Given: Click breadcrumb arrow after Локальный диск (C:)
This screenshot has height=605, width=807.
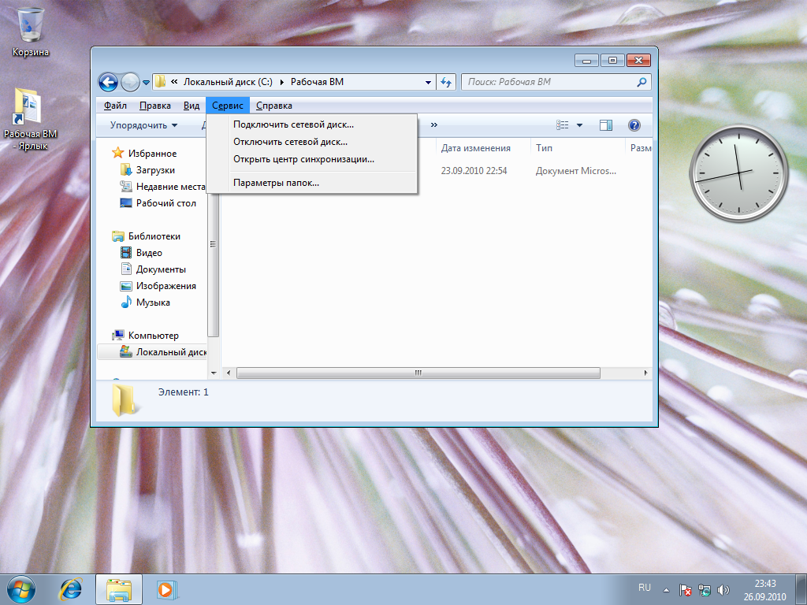Looking at the screenshot, I should (282, 82).
